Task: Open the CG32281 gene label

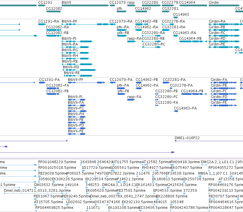Action: pos(170,8)
